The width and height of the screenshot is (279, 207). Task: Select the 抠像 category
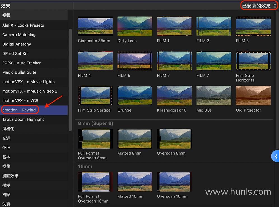[34, 166]
